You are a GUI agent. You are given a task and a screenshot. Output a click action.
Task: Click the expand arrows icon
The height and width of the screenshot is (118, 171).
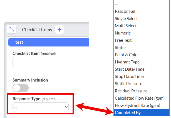point(12,29)
